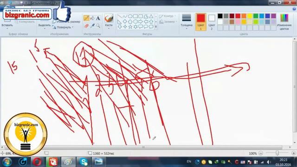Choose the Curve shape
Viewport: 297px width, 167px height.
tap(125, 17)
